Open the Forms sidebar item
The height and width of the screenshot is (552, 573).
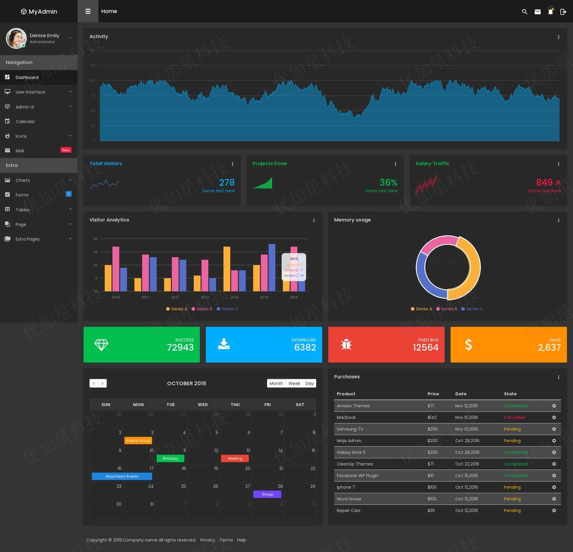coord(38,195)
